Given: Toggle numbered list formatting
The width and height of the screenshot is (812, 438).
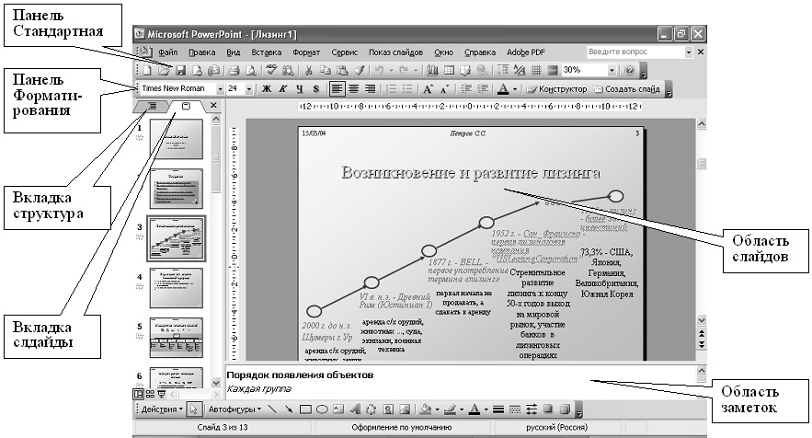Looking at the screenshot, I should pyautogui.click(x=391, y=89).
